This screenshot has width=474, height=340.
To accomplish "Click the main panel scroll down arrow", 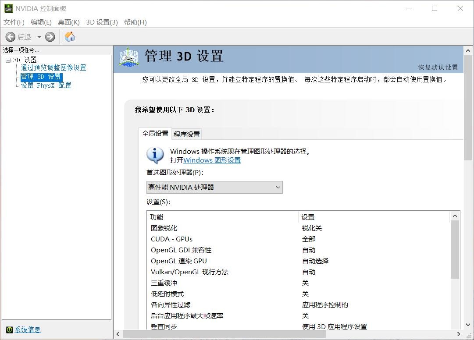I will tap(468, 325).
